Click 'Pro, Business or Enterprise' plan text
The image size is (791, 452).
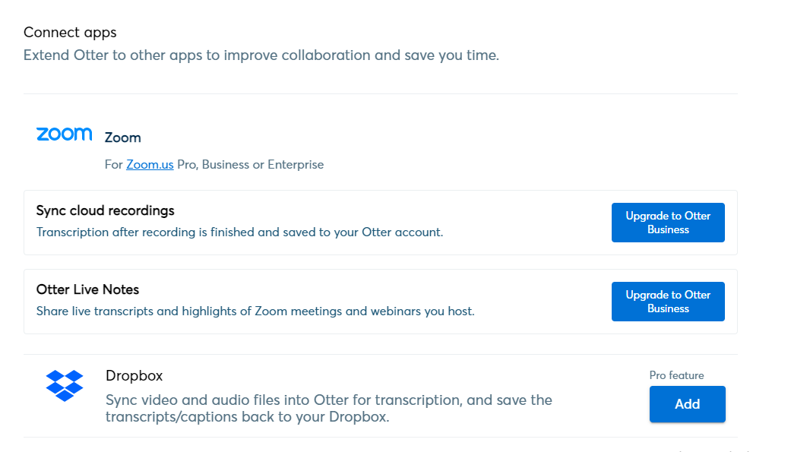pyautogui.click(x=251, y=164)
